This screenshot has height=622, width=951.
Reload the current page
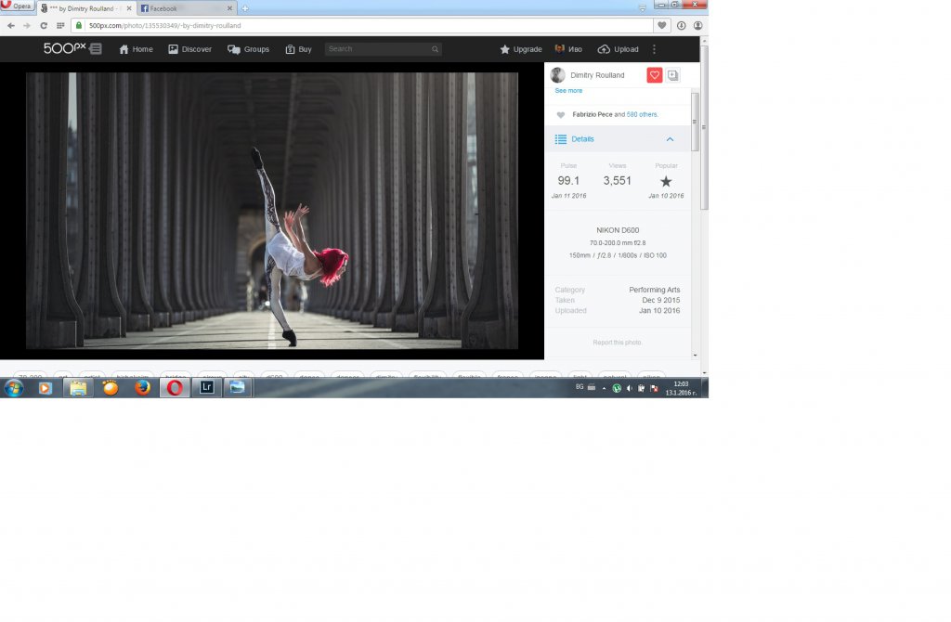click(44, 25)
